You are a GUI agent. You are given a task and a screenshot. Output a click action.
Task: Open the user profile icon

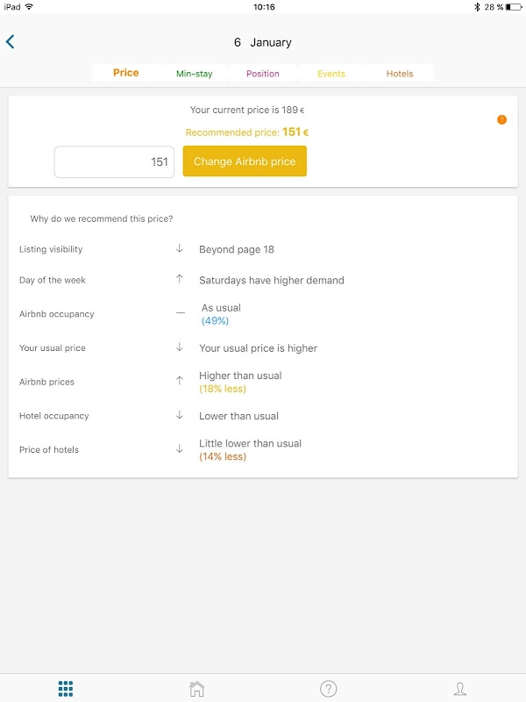click(459, 689)
